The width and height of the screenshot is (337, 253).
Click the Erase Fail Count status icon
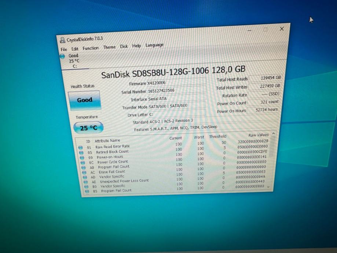click(x=84, y=172)
